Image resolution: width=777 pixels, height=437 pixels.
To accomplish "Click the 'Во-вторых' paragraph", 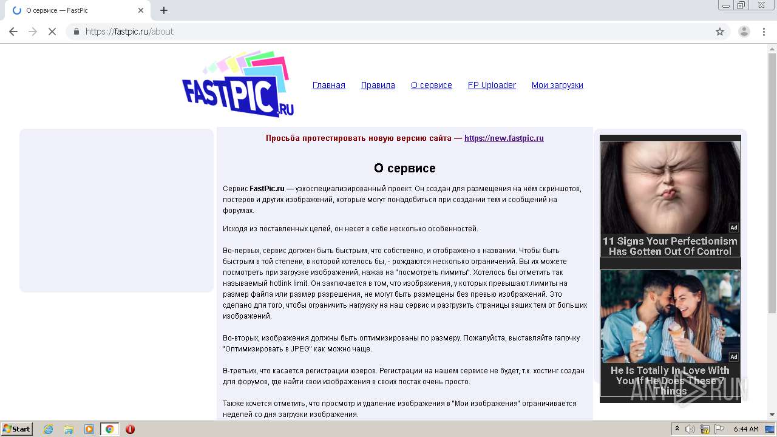I will click(401, 344).
